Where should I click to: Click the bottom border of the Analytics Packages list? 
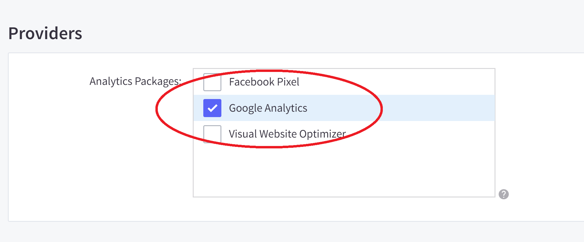click(343, 197)
